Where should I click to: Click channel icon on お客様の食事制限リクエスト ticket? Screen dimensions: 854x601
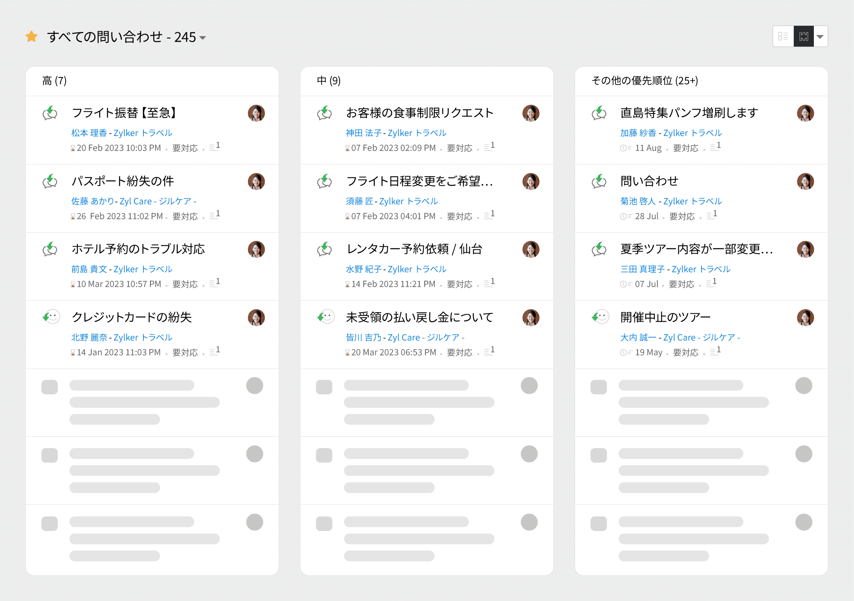pos(325,113)
